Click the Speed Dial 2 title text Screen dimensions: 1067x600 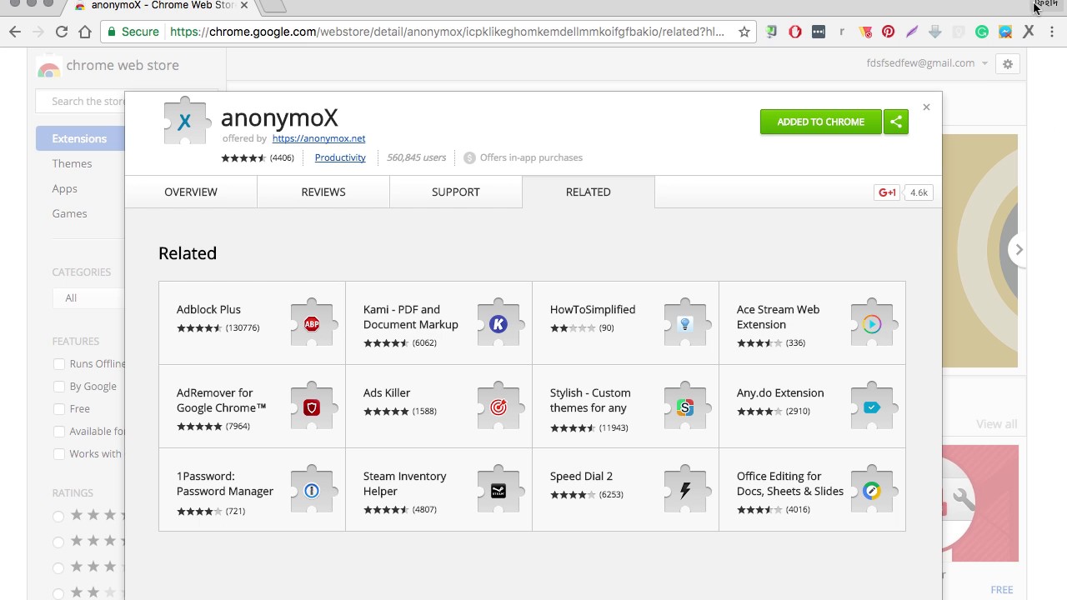581,476
